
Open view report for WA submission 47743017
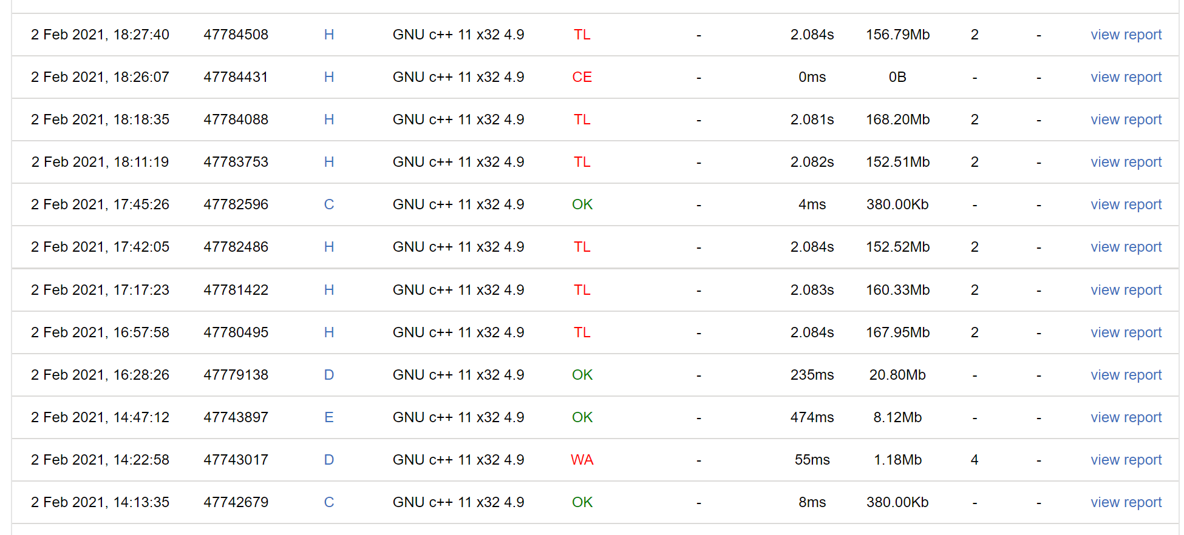click(1126, 460)
